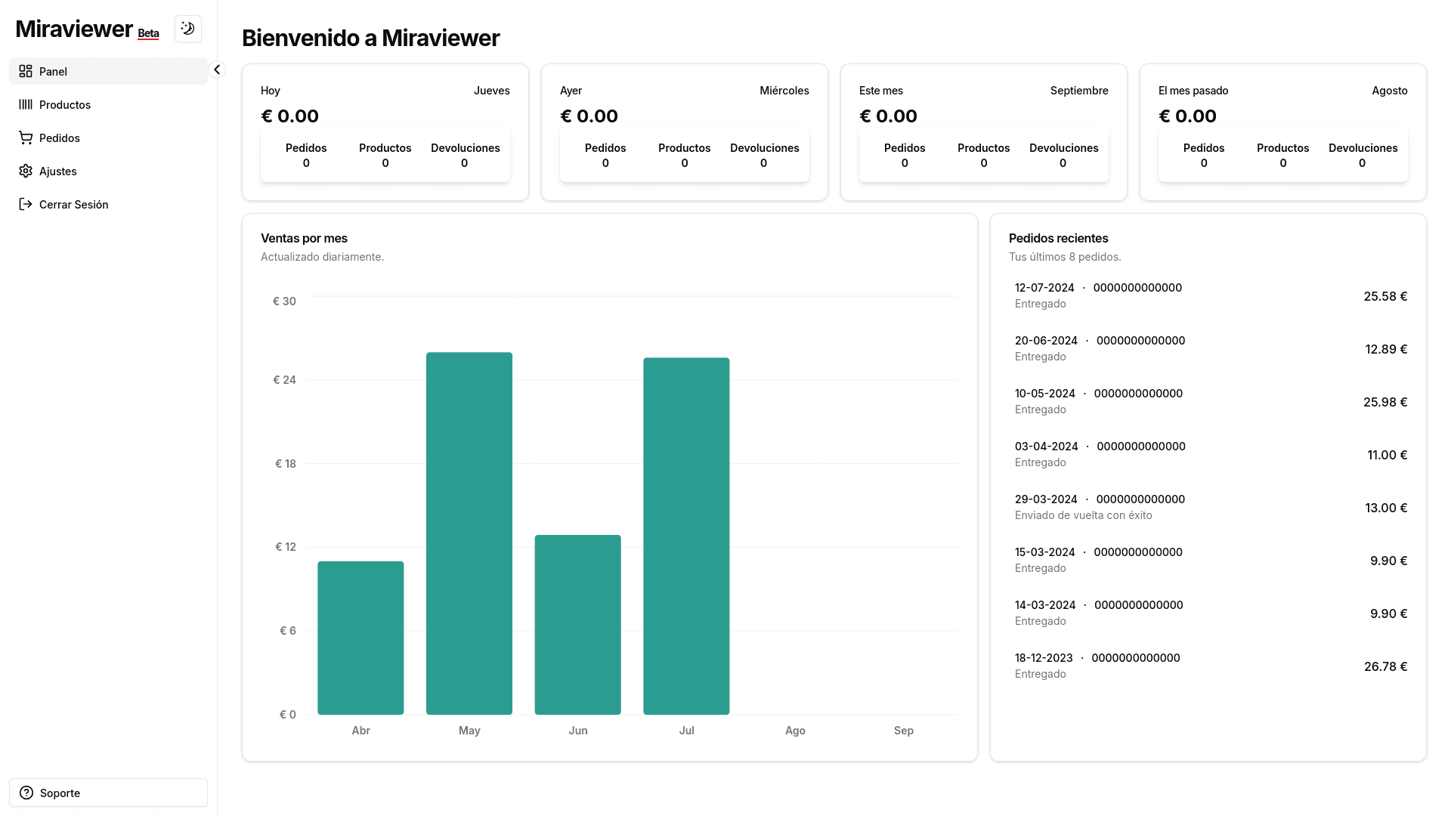Select the July bar in the sales chart

(686, 536)
